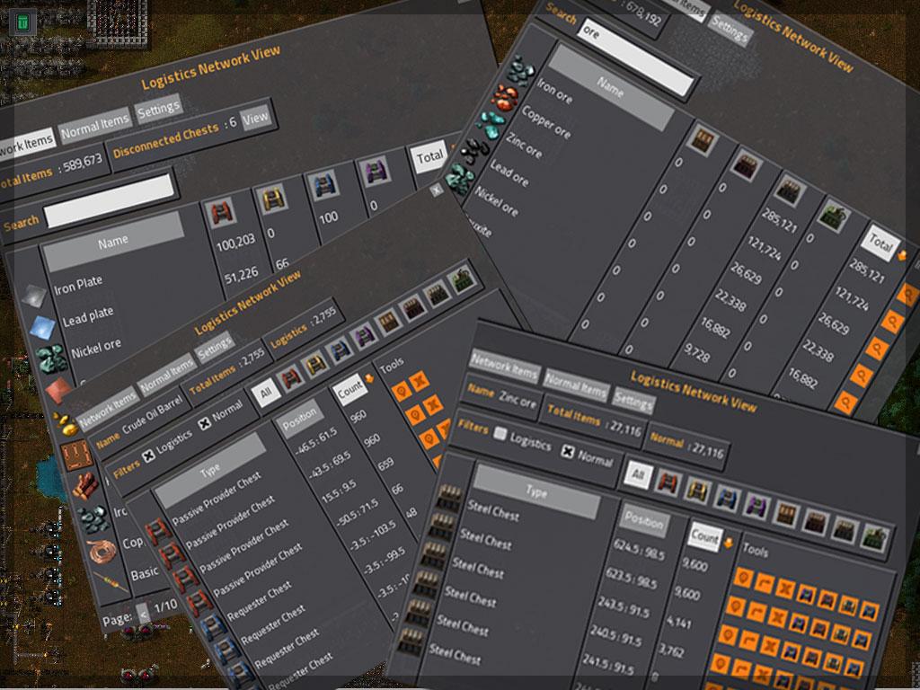
Task: Uncheck Normal filter in Crude Oil Barrel window
Action: (204, 422)
